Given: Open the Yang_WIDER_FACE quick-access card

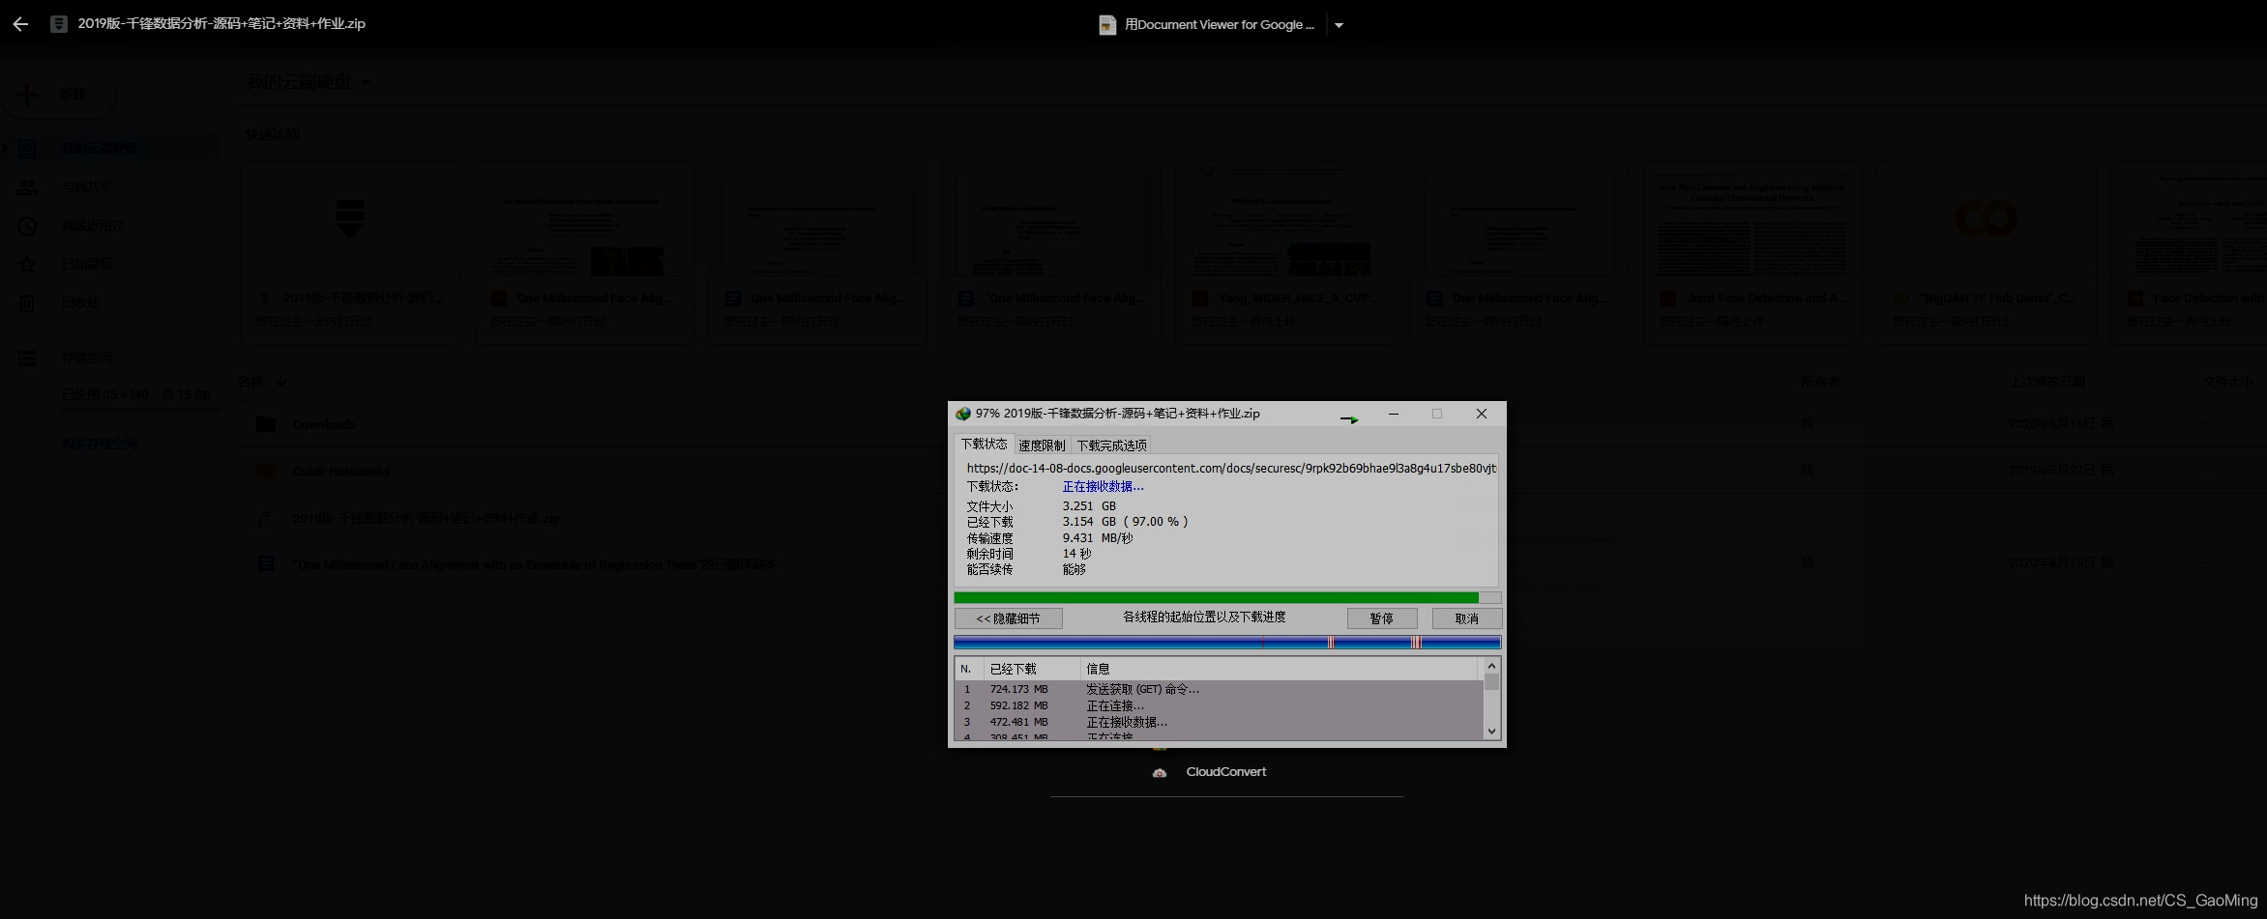Looking at the screenshot, I should click(x=1284, y=252).
